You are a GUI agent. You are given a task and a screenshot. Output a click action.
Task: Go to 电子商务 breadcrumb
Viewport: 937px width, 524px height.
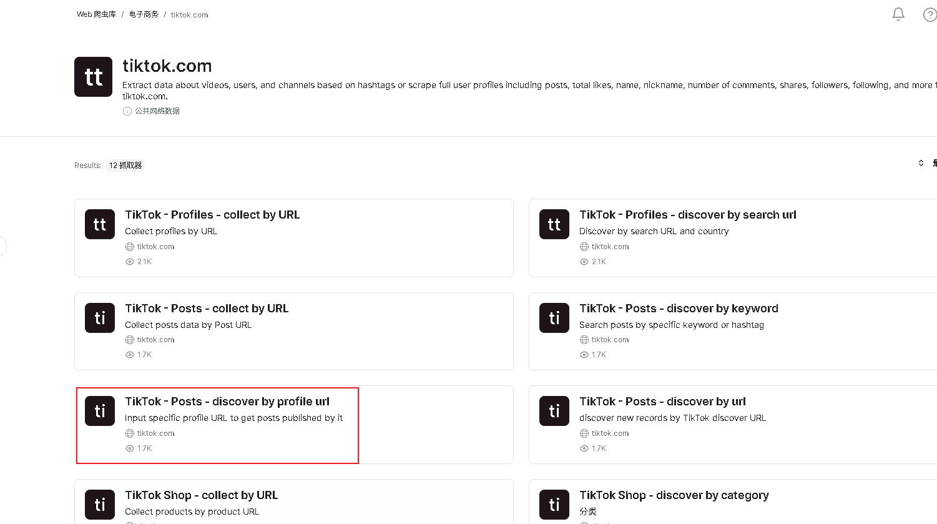(144, 14)
